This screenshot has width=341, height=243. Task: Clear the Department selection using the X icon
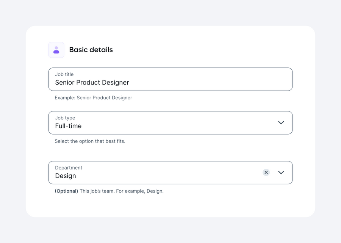point(266,172)
